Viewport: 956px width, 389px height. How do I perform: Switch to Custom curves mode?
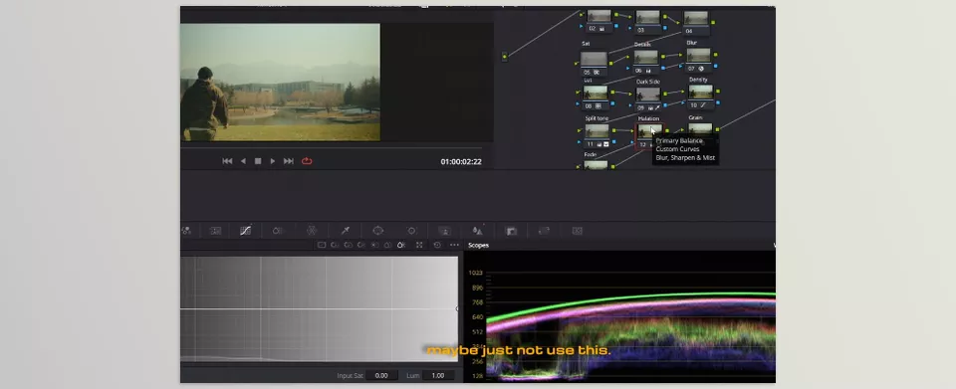tap(322, 245)
